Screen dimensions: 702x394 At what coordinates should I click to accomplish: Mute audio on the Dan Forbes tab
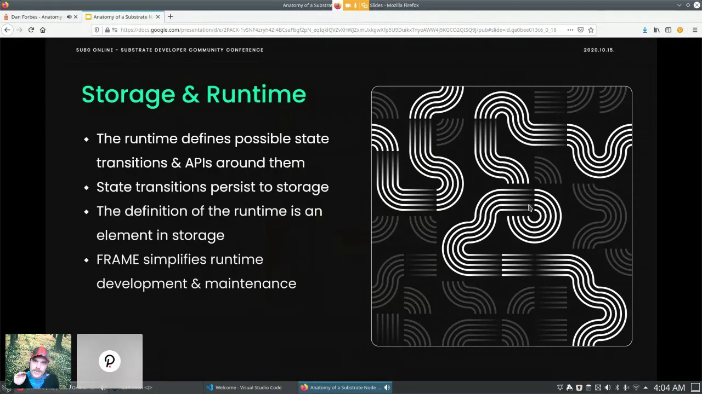pyautogui.click(x=69, y=17)
